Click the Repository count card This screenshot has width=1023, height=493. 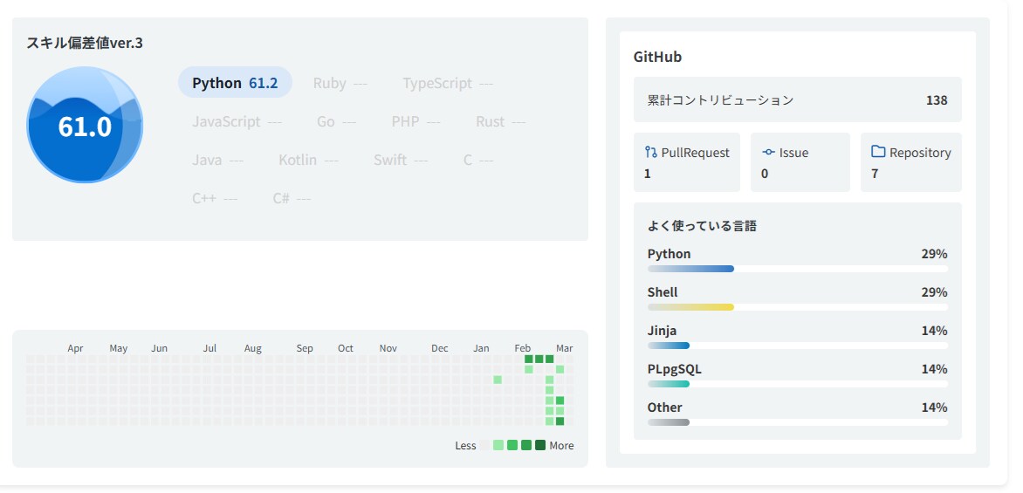click(x=910, y=162)
